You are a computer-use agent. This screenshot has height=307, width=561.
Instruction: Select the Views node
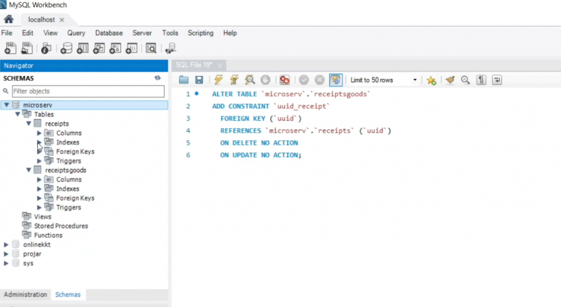pos(43,217)
